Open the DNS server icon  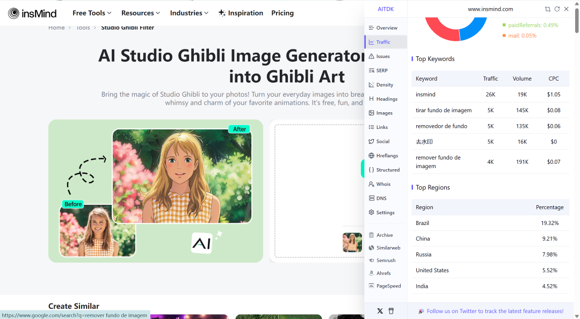(372, 198)
